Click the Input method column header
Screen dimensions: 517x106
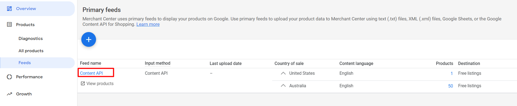[157, 63]
